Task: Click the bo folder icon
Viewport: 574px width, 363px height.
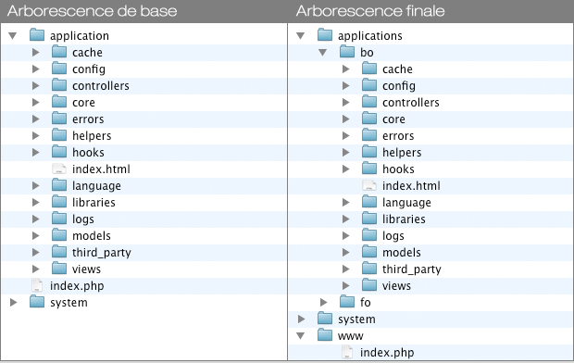Action: click(347, 52)
